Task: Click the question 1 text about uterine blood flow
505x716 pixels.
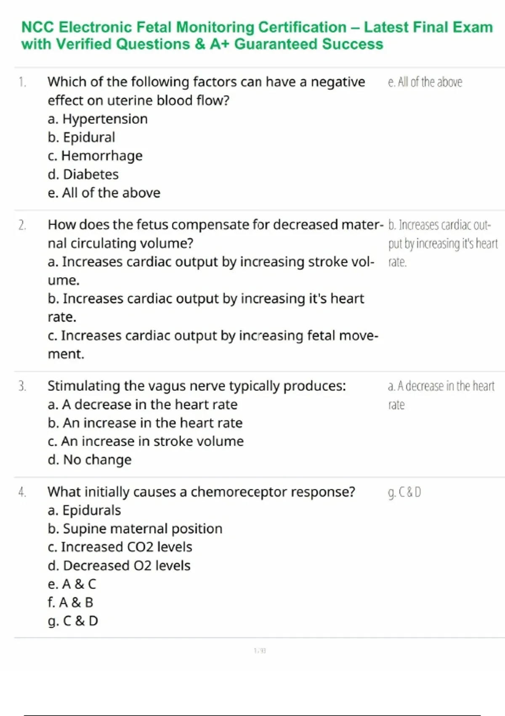Action: tap(206, 91)
